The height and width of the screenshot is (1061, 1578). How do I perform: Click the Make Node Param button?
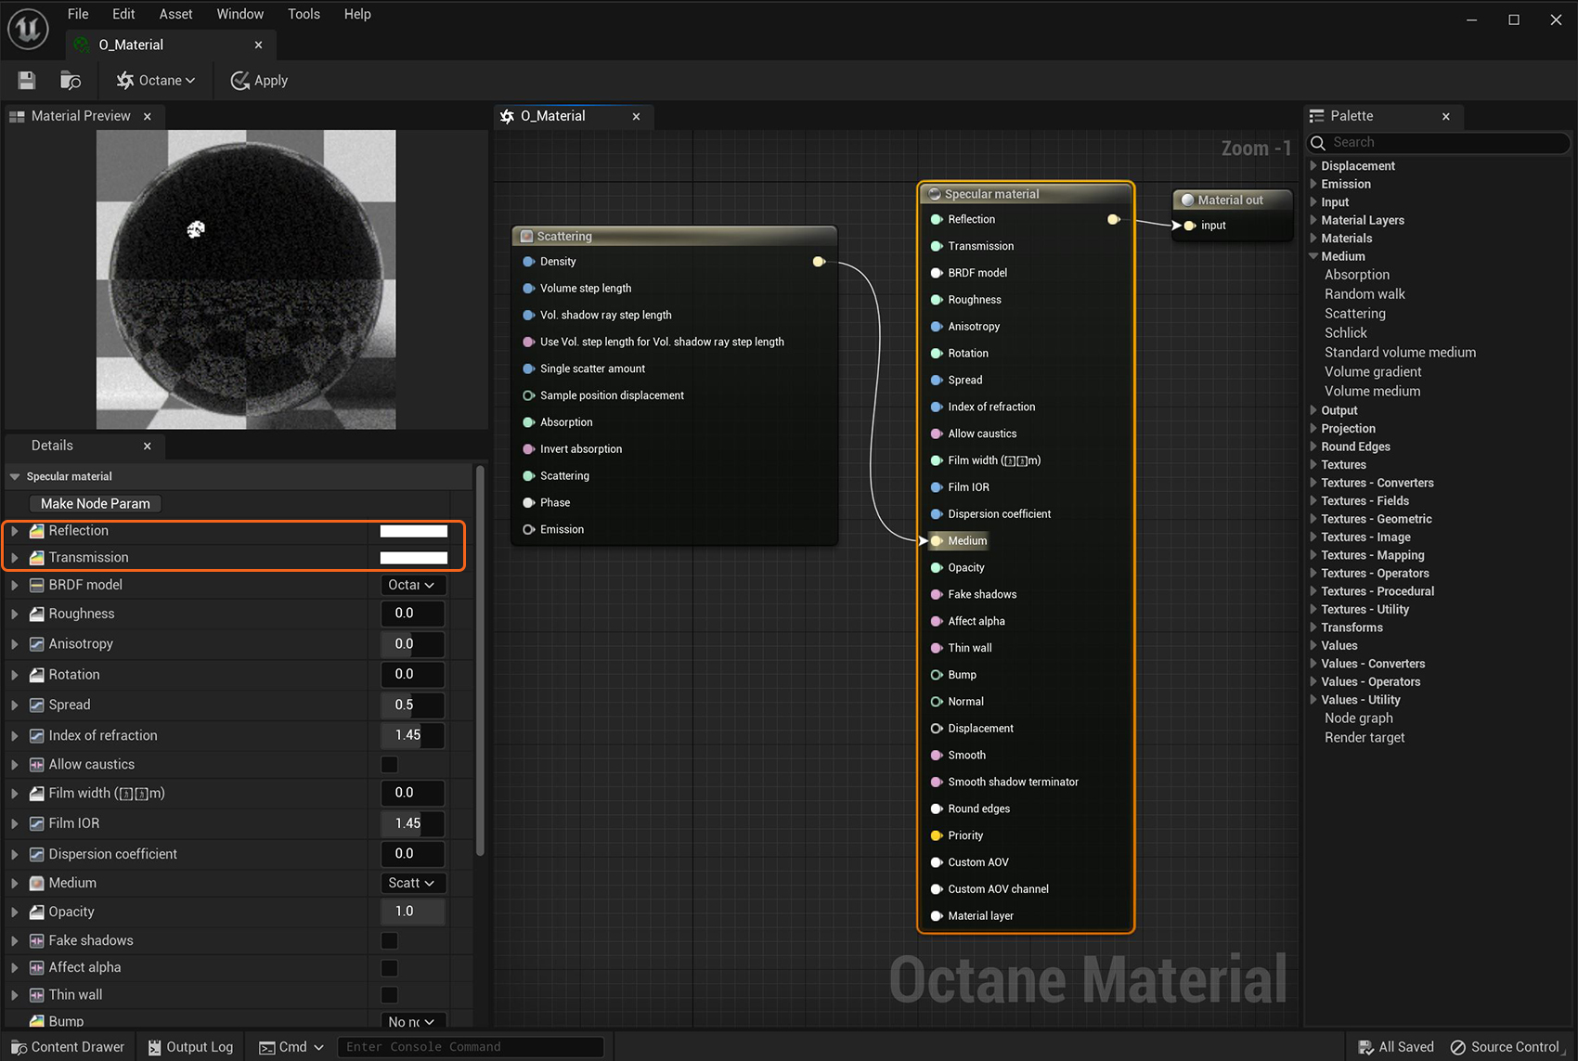pyautogui.click(x=96, y=504)
